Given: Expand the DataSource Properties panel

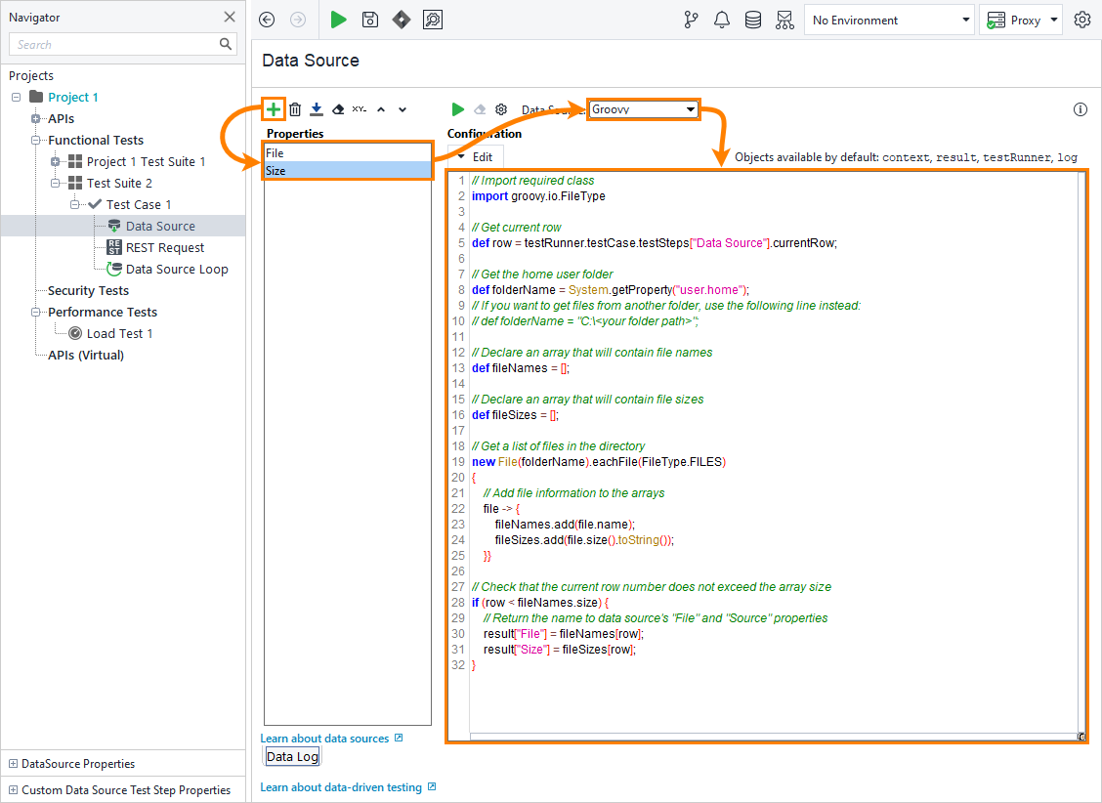Looking at the screenshot, I should pos(13,764).
